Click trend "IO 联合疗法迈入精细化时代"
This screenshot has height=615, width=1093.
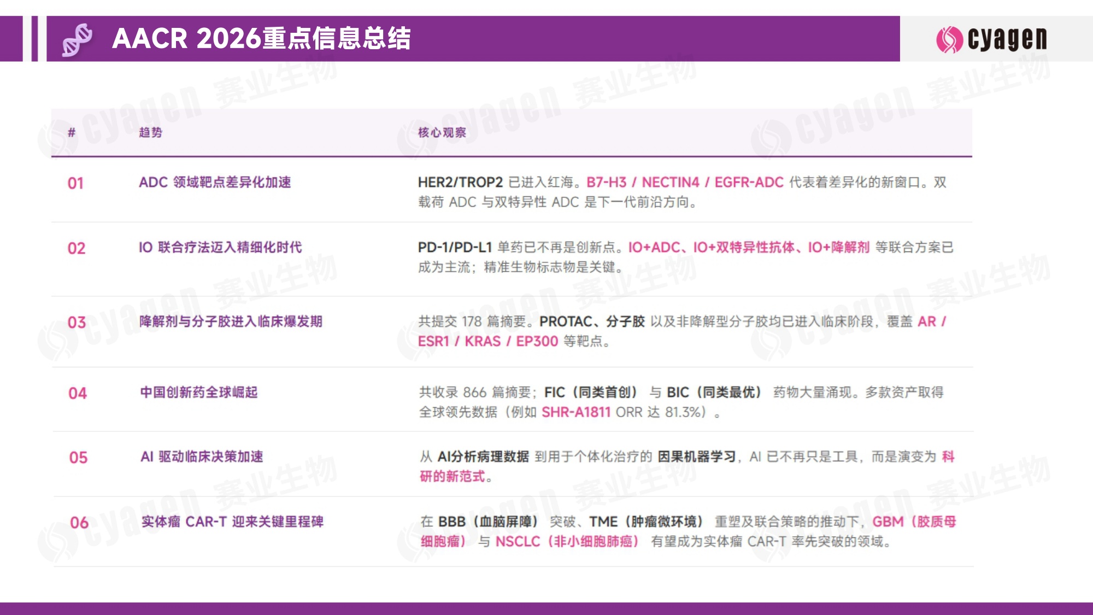tap(220, 247)
